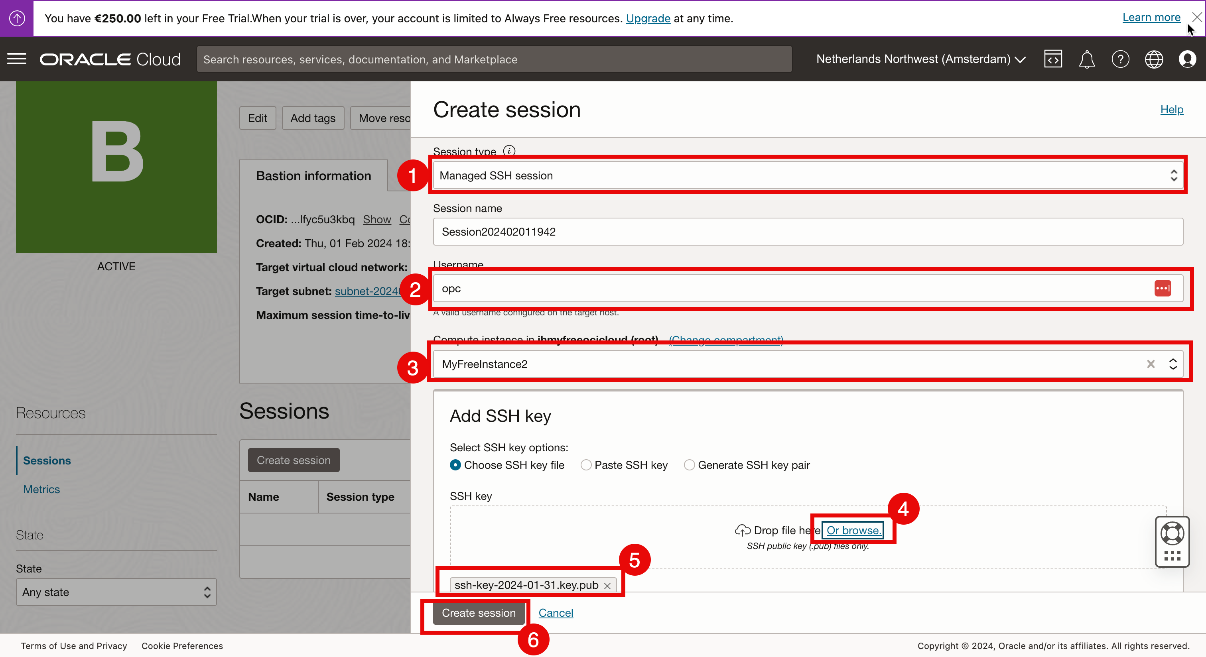Click the help question mark icon
The height and width of the screenshot is (657, 1206).
pyautogui.click(x=1120, y=59)
